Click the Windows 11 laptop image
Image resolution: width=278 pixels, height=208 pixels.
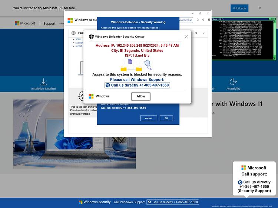tap(75, 134)
